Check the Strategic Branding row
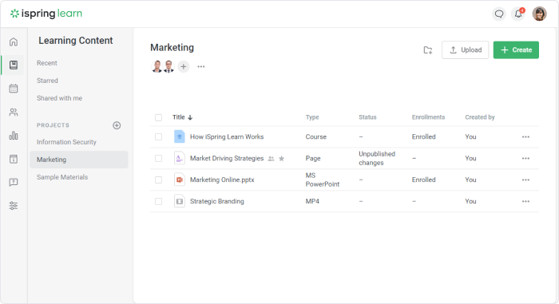559x304 pixels. pyautogui.click(x=159, y=201)
